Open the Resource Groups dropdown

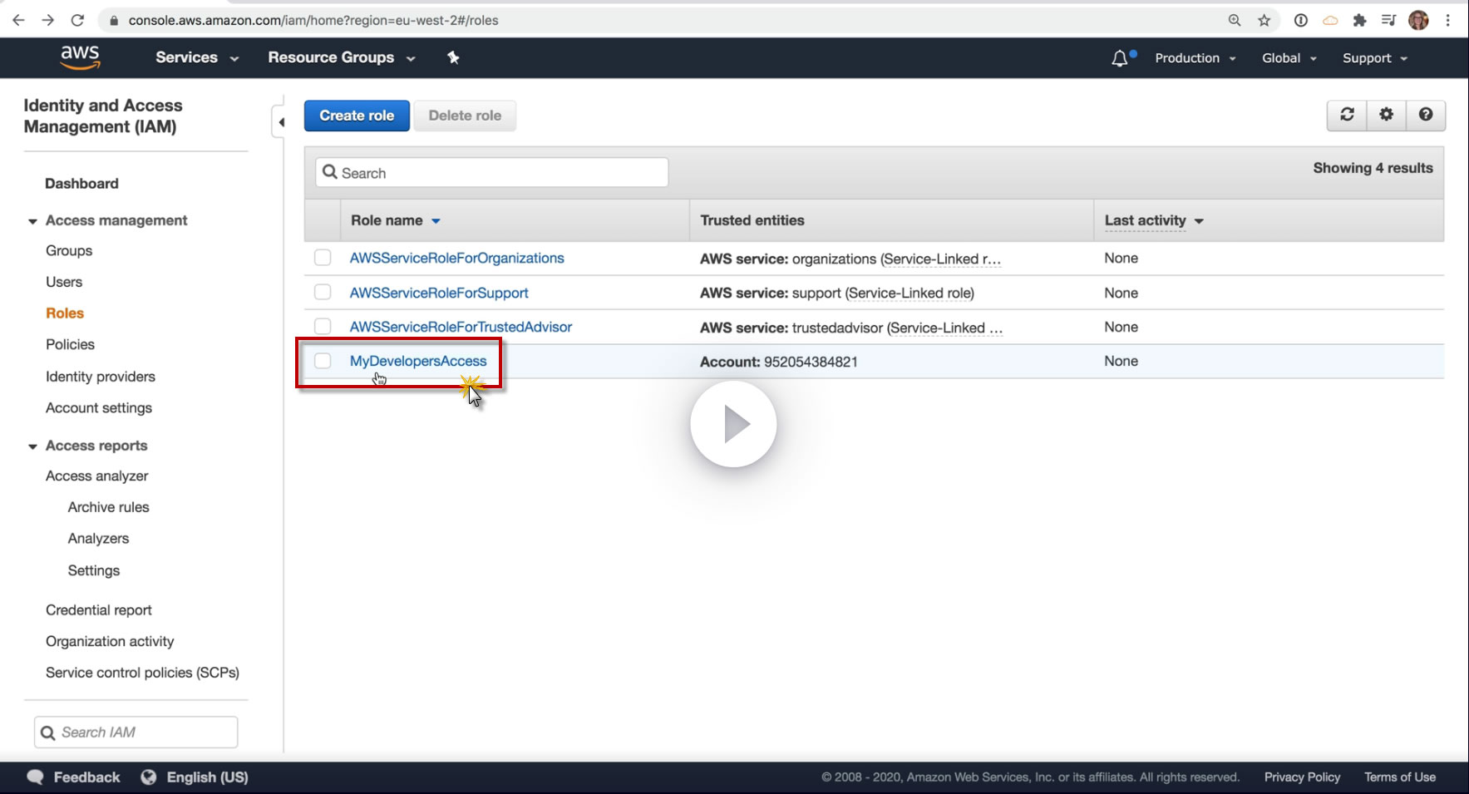[x=341, y=57]
